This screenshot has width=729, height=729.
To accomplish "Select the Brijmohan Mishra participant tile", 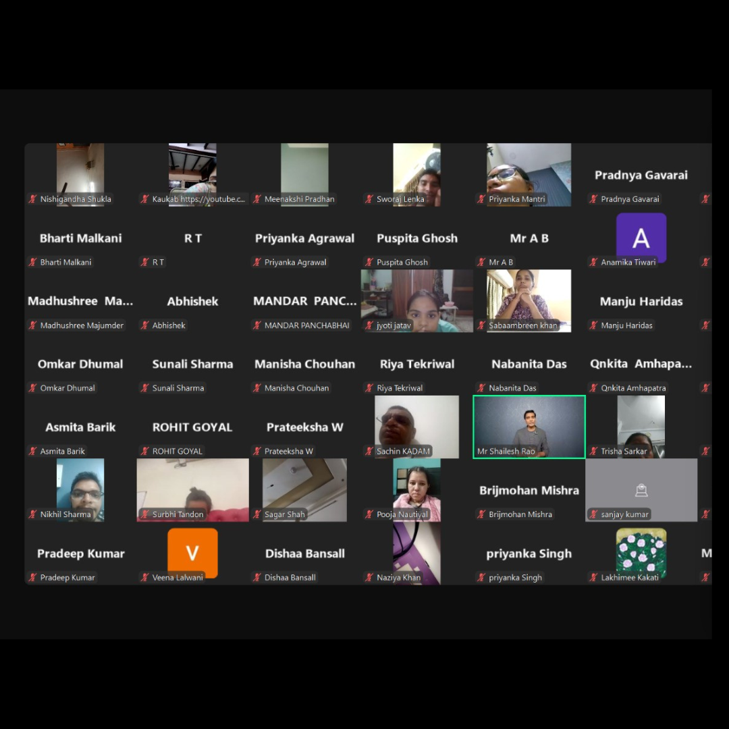I will tap(529, 491).
